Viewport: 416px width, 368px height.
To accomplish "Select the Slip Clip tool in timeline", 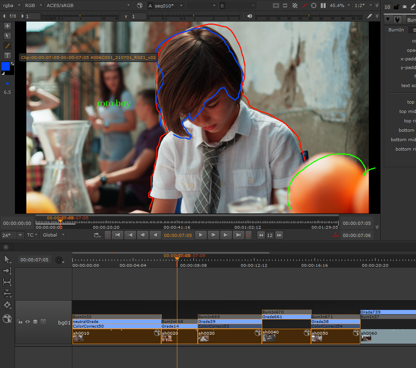I will click(7, 282).
